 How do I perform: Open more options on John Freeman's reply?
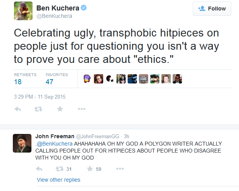pos(120,169)
